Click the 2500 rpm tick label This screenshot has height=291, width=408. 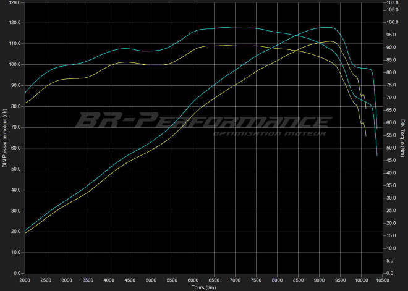click(x=46, y=280)
